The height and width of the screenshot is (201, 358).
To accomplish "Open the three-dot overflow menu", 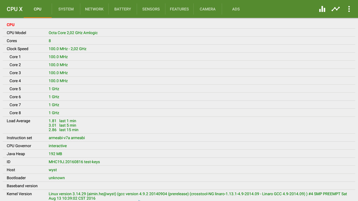I will coord(349,9).
